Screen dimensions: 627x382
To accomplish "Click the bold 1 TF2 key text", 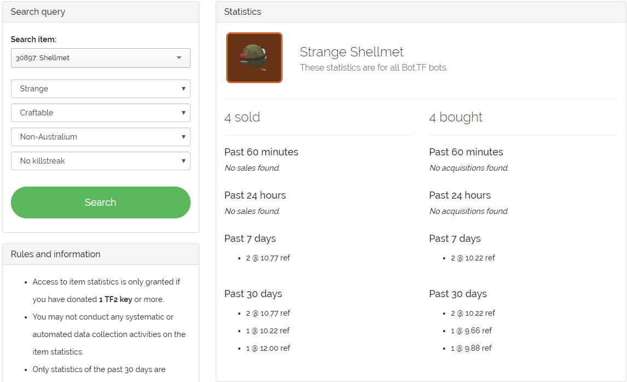I will pyautogui.click(x=115, y=299).
